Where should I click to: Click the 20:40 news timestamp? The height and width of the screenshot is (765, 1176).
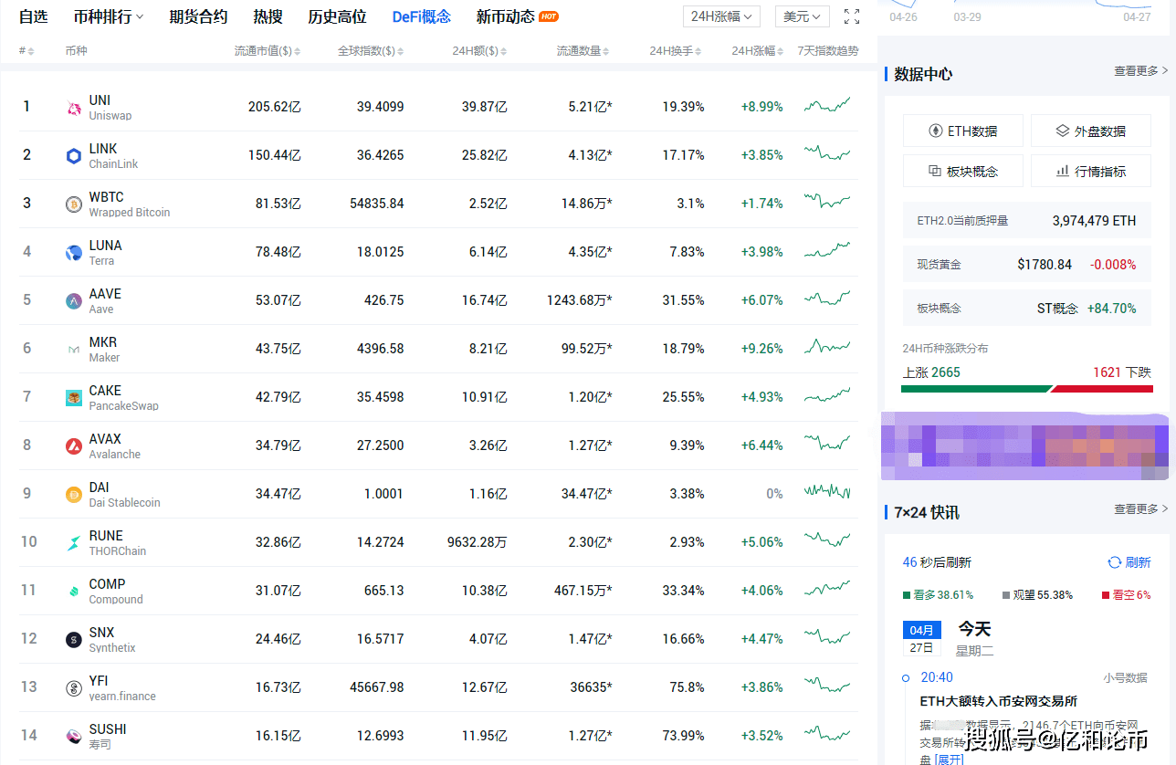click(x=937, y=677)
